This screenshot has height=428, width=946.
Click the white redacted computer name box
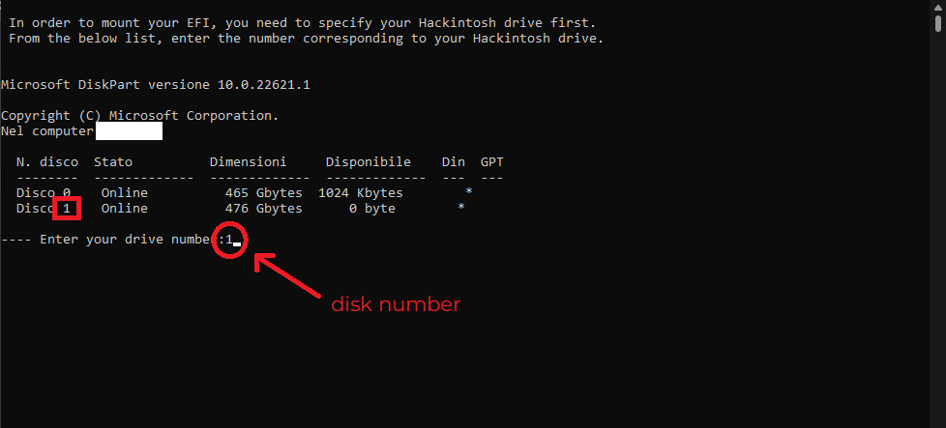click(x=128, y=130)
